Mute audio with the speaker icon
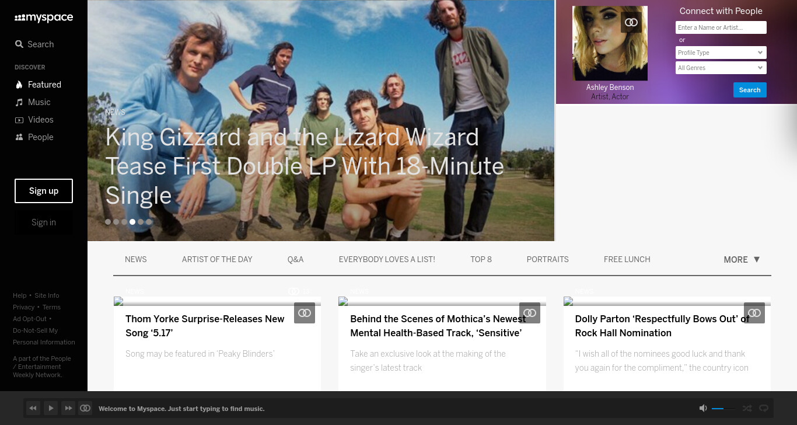The image size is (797, 425). click(x=703, y=408)
